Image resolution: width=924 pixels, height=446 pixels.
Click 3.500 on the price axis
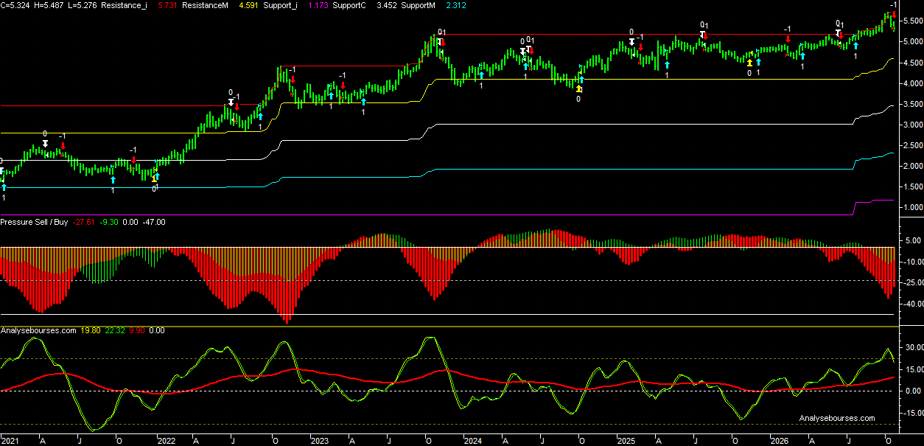pos(912,104)
